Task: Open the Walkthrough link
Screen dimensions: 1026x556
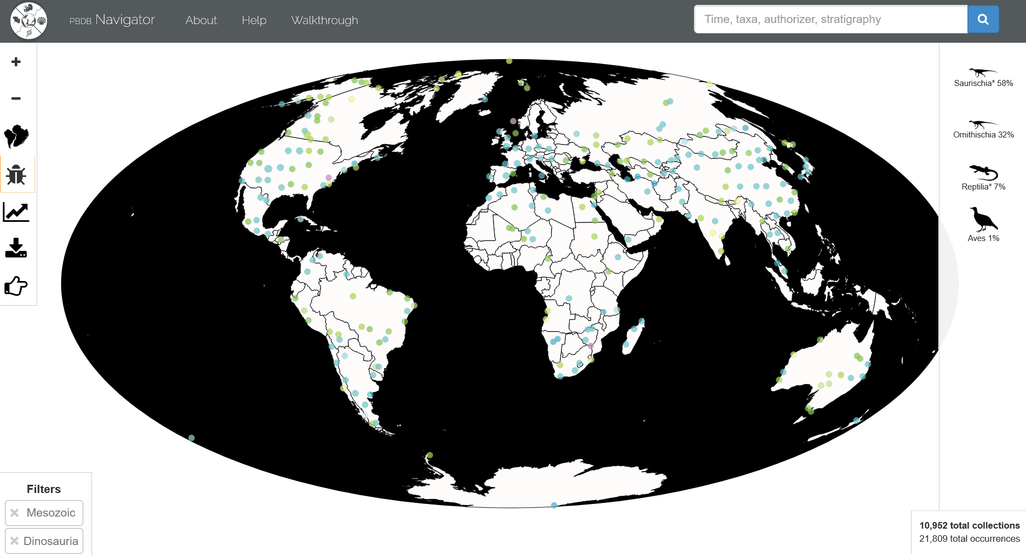Action: pos(324,20)
